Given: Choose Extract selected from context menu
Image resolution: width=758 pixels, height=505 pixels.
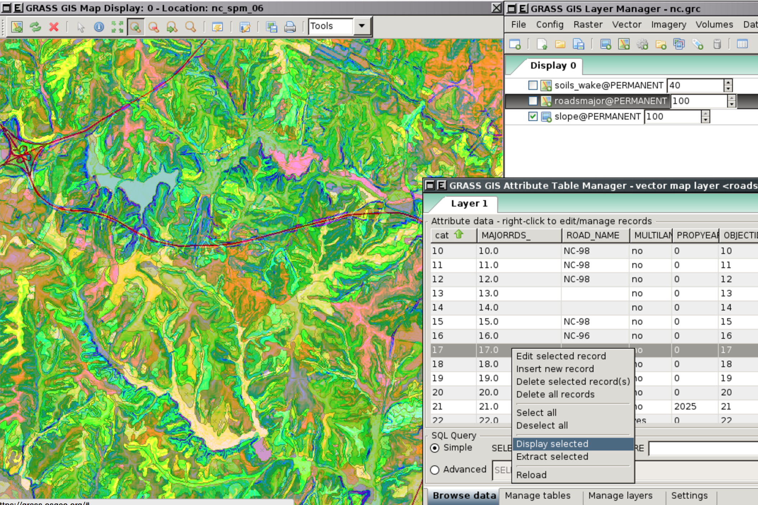Looking at the screenshot, I should point(573,457).
